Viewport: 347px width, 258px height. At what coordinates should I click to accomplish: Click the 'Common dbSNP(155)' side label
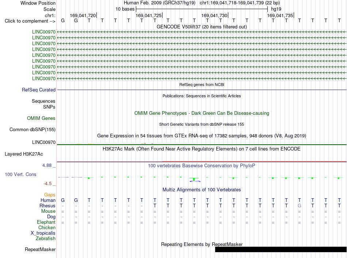(x=32, y=130)
